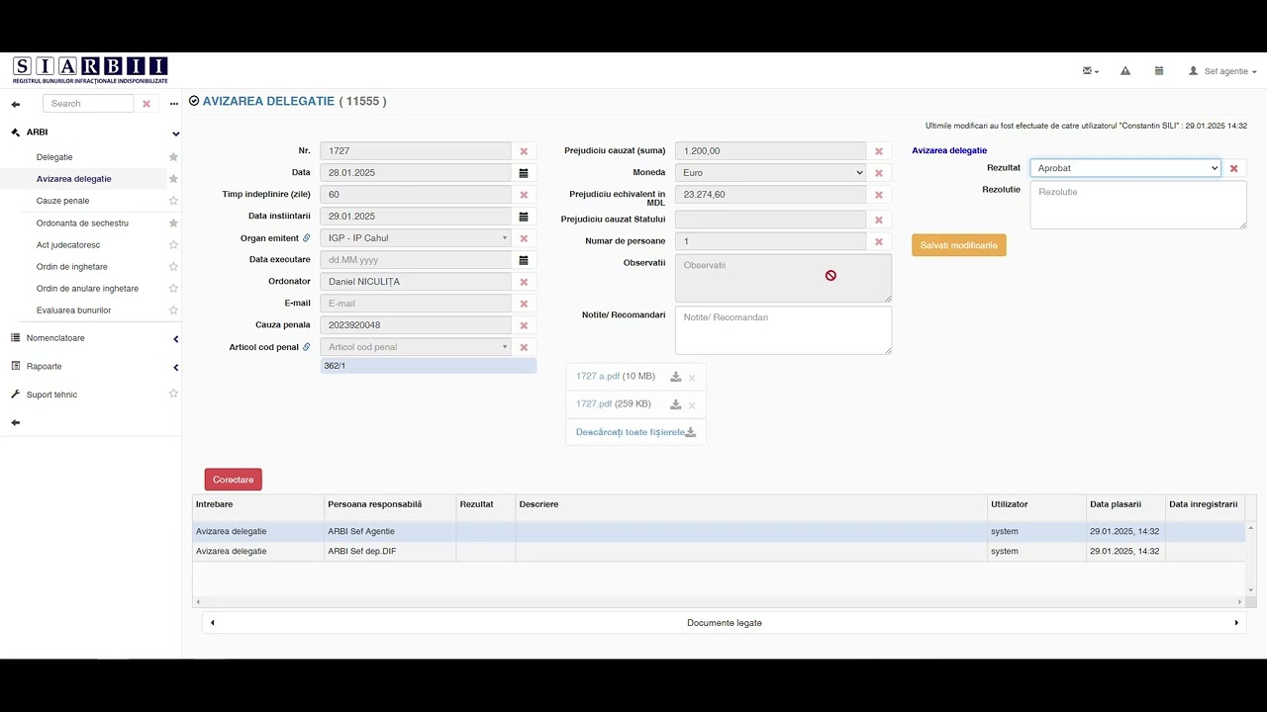
Task: Open calendar for Data executare
Action: point(524,260)
